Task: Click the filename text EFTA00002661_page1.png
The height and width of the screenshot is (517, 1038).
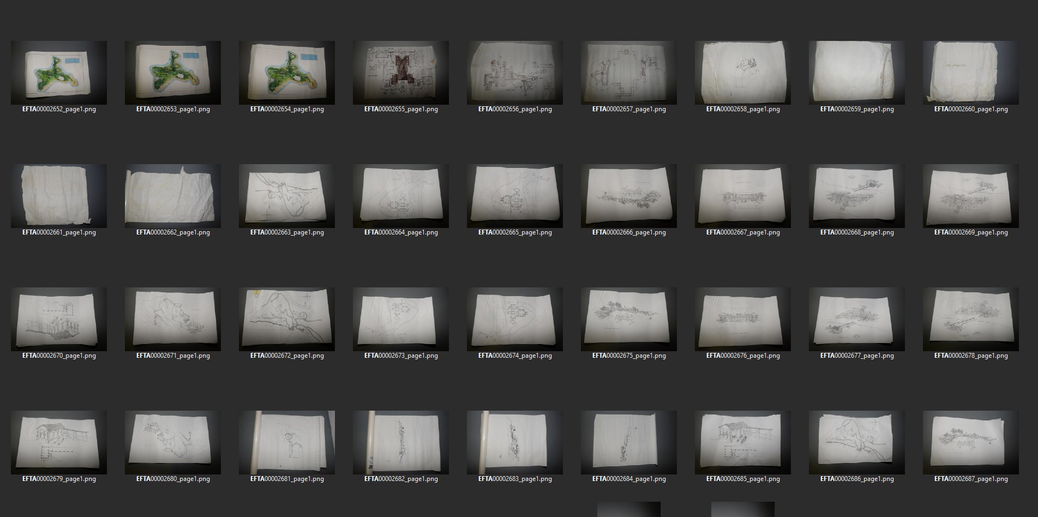Action: click(x=59, y=232)
